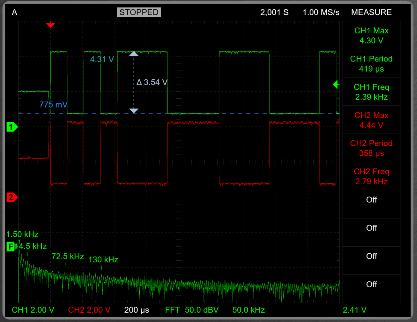Select the red channel 2 ground marker
The height and width of the screenshot is (322, 417).
click(x=12, y=197)
